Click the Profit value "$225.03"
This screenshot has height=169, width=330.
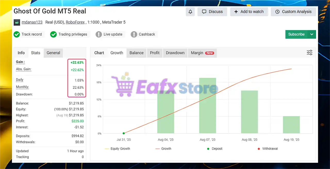pyautogui.click(x=78, y=121)
